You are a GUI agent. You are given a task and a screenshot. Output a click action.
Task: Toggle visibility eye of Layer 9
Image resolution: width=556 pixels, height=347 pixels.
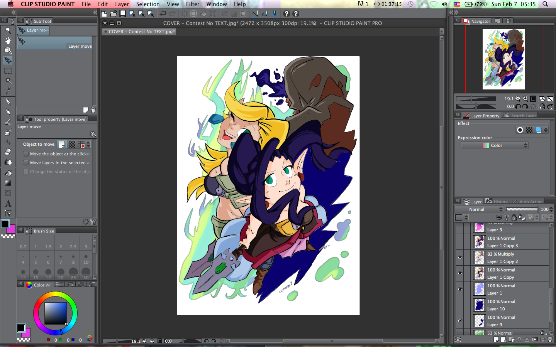460,321
